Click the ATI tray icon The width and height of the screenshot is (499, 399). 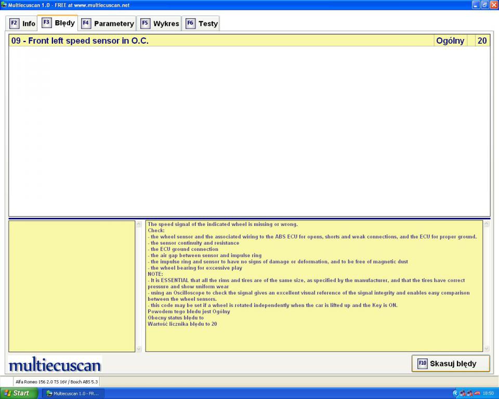pos(477,394)
